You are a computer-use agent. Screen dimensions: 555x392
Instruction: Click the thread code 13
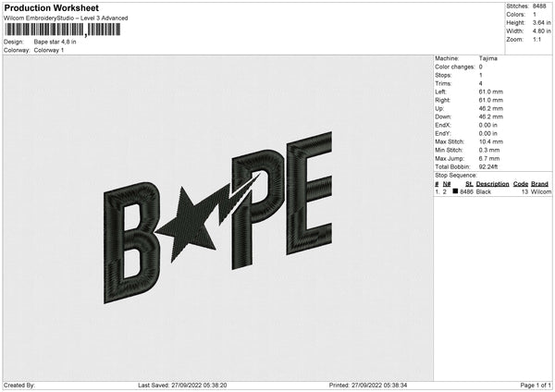(524, 191)
